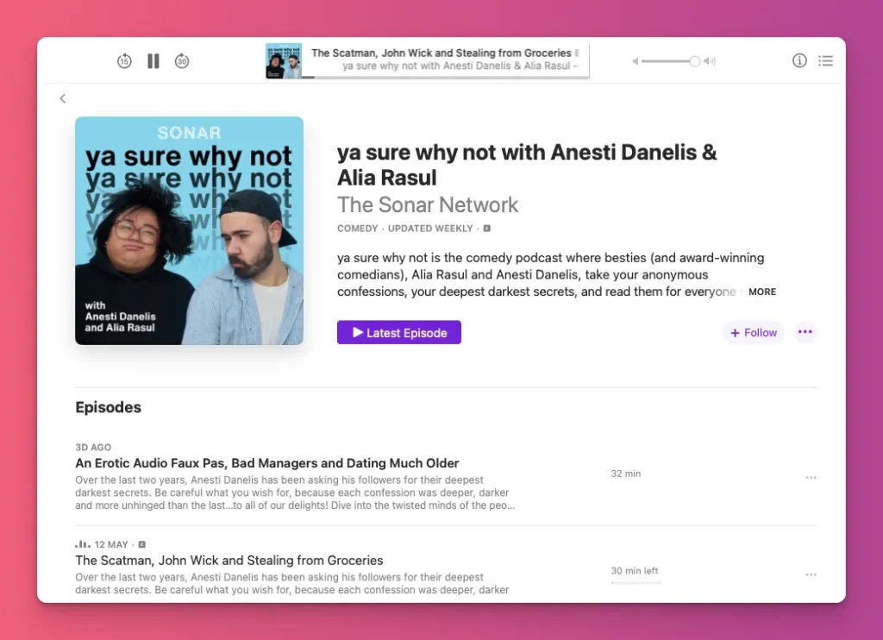
Task: Show the Up Next queue list
Action: 825,60
